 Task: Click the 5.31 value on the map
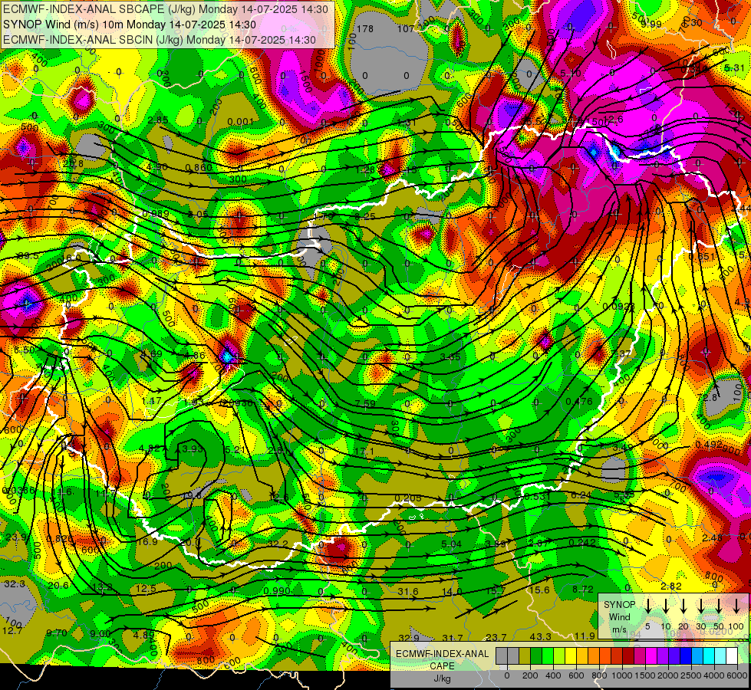pos(735,68)
